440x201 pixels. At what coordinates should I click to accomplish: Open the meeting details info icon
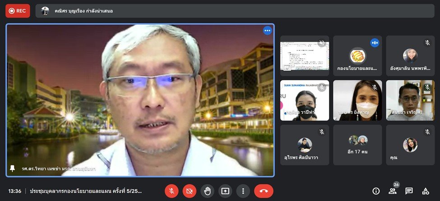[376, 191]
